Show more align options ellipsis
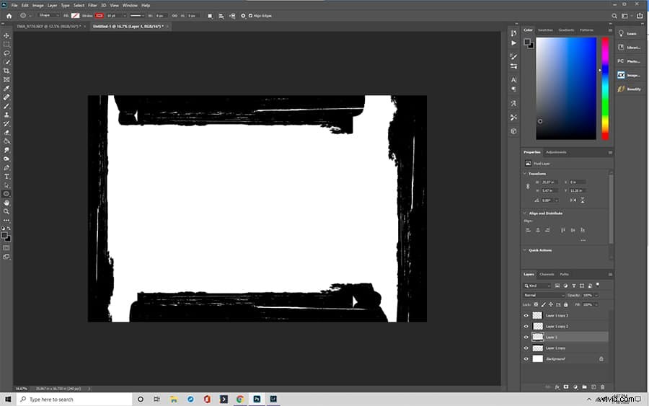The width and height of the screenshot is (649, 406). [x=583, y=240]
